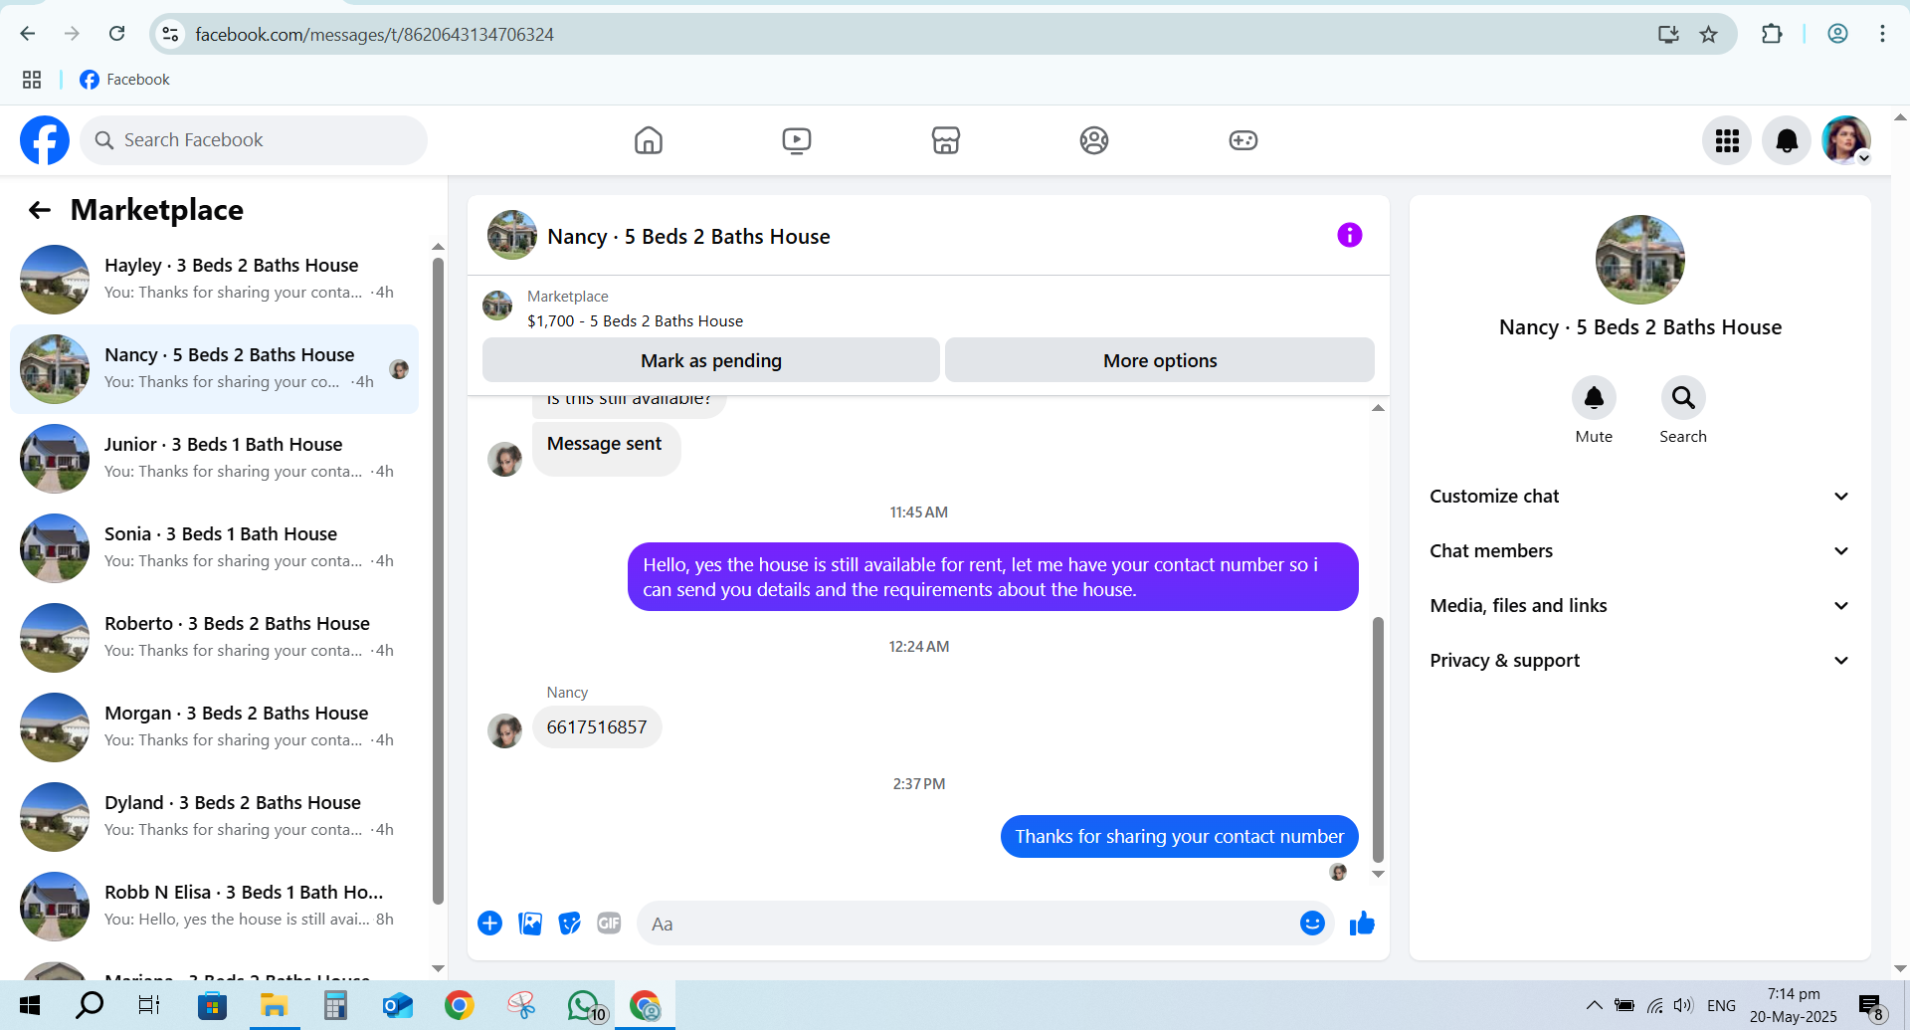This screenshot has width=1910, height=1030.
Task: Mute this conversation with bell icon
Action: coord(1594,398)
